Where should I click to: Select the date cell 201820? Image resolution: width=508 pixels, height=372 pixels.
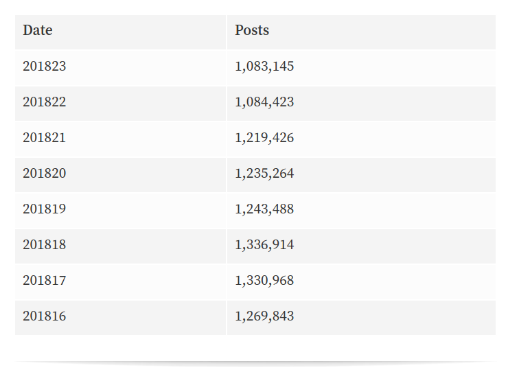pos(45,173)
